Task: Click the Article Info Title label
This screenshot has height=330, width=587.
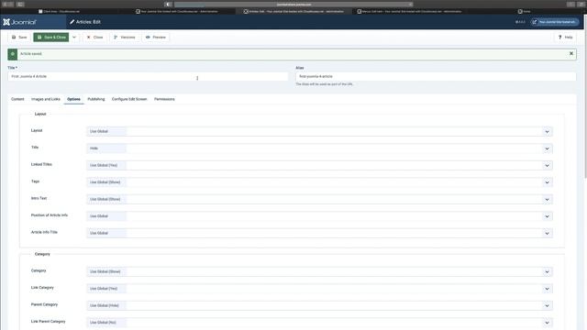Action: tap(44, 232)
